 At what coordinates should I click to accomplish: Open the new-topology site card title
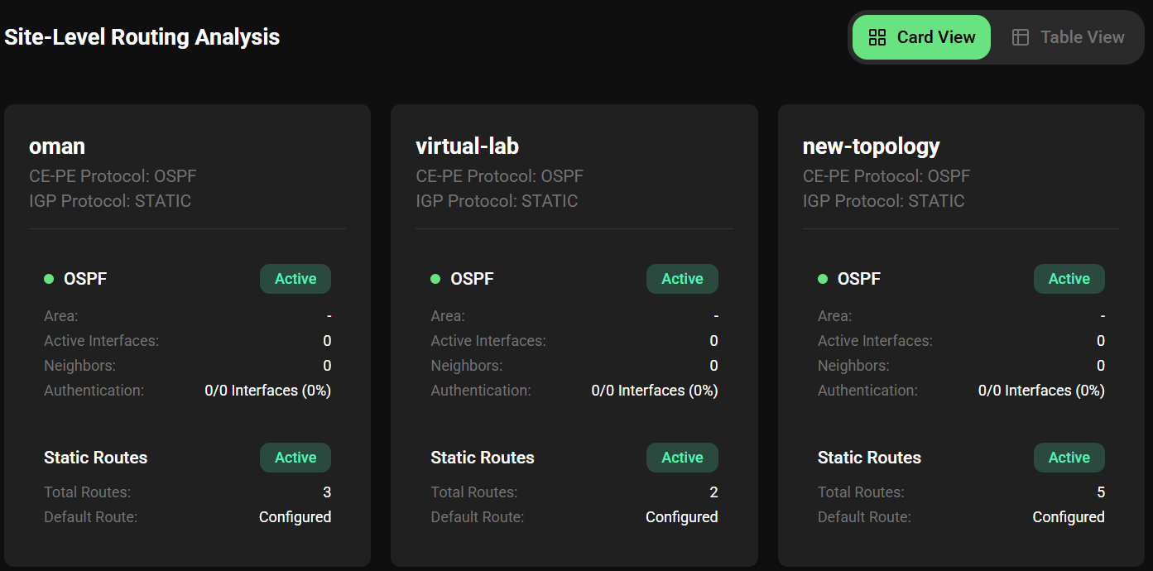pyautogui.click(x=871, y=146)
